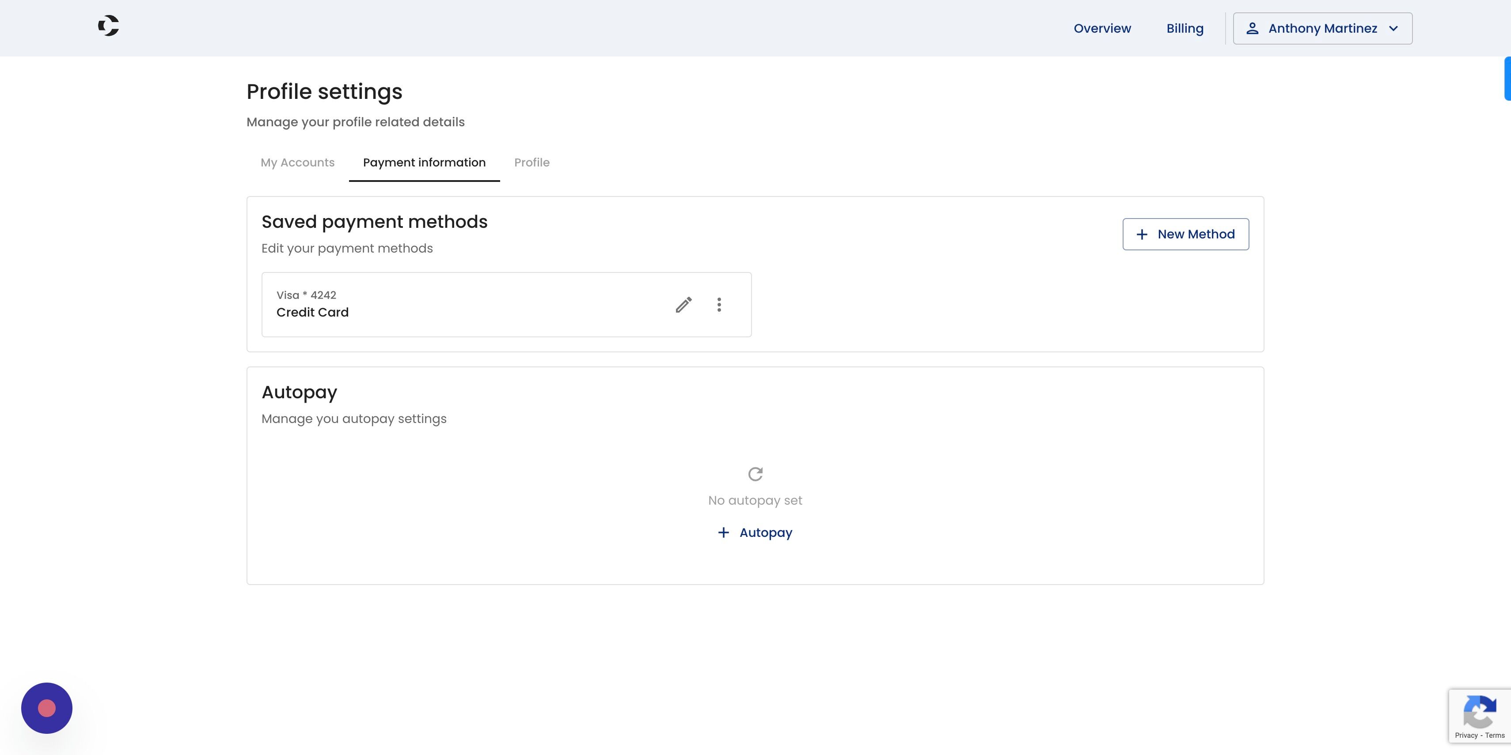Open the Profile tab
The width and height of the screenshot is (1511, 755).
(x=532, y=162)
